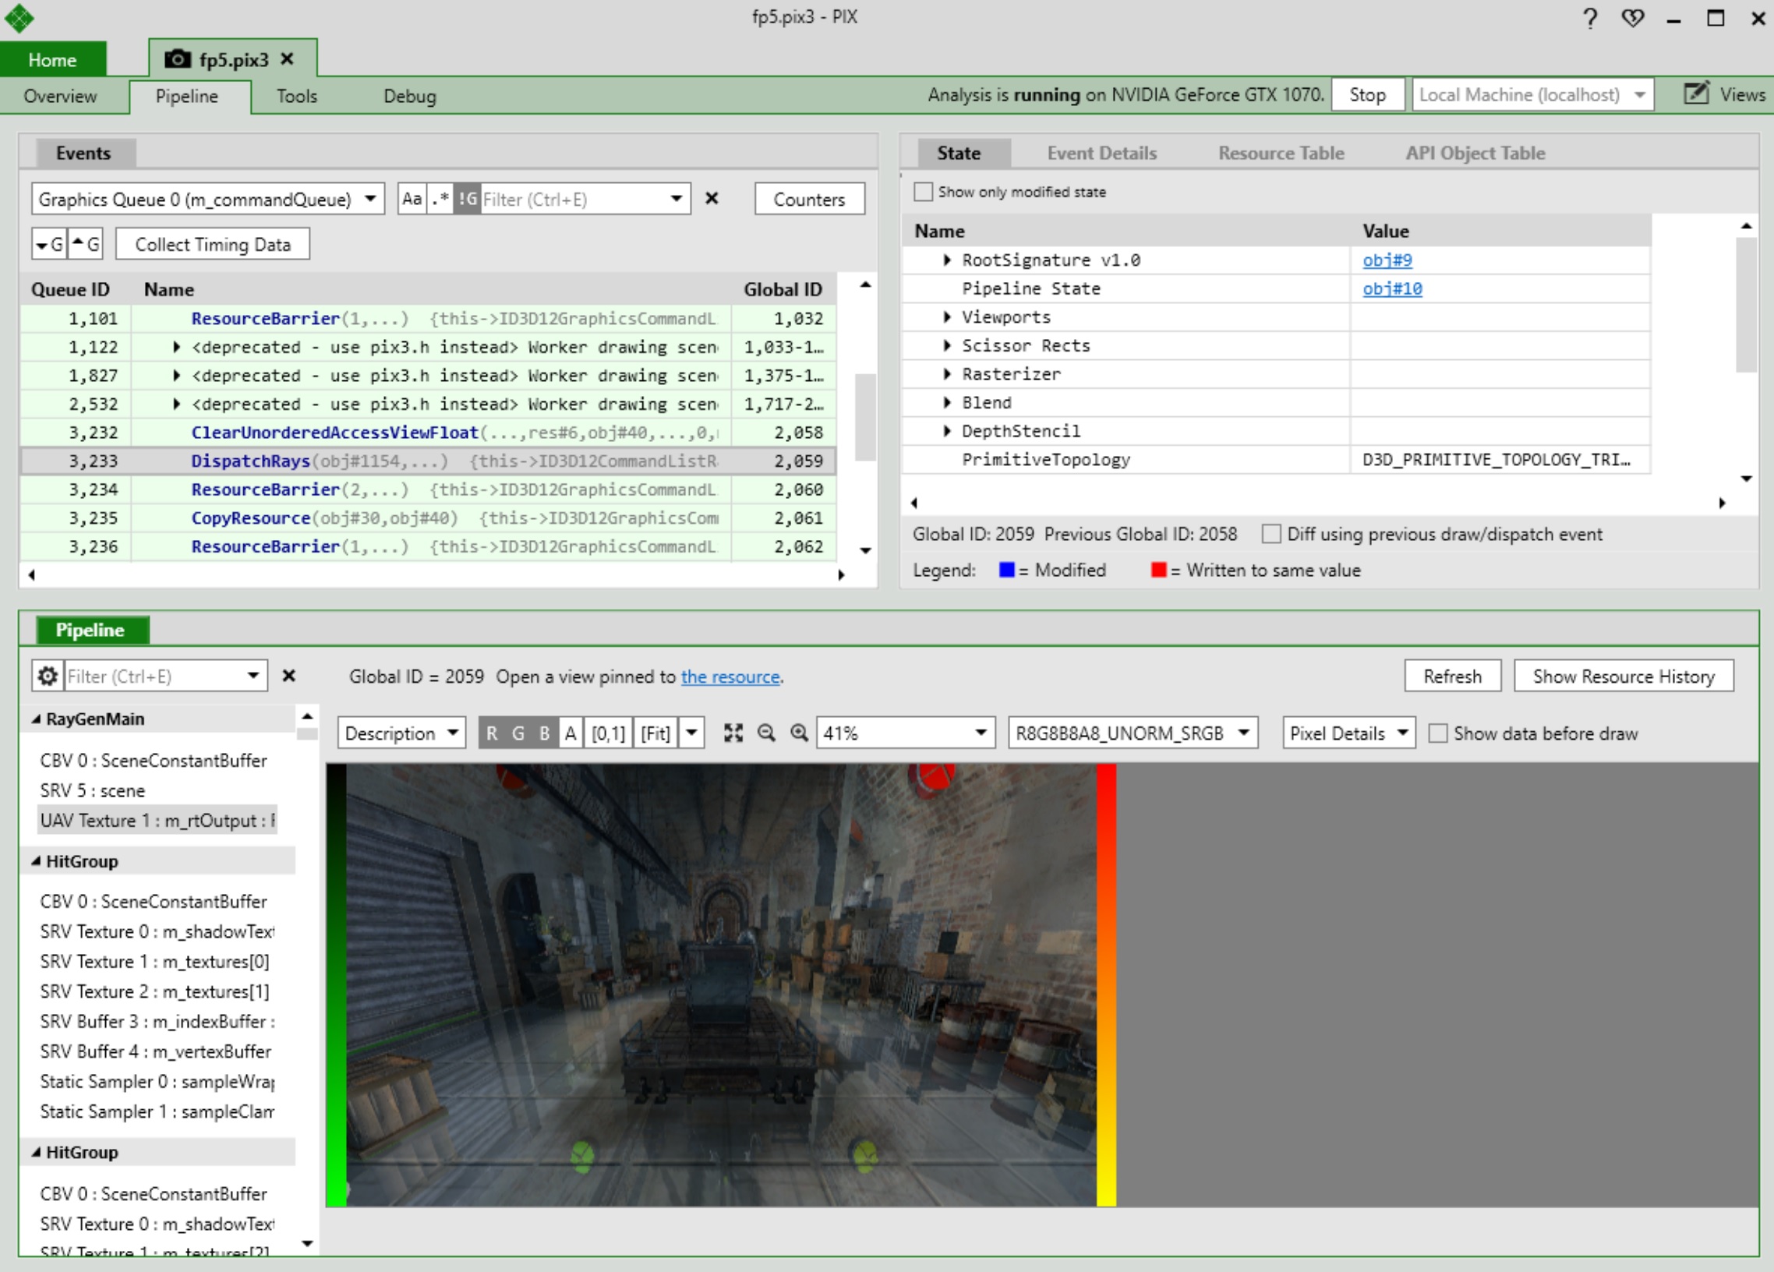Open the Tools tab

(296, 96)
